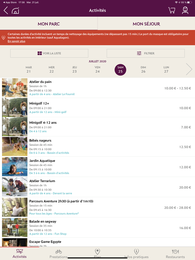This screenshot has width=195, height=260.
Task: Tap the 12.50 € price
Action: coord(185,147)
